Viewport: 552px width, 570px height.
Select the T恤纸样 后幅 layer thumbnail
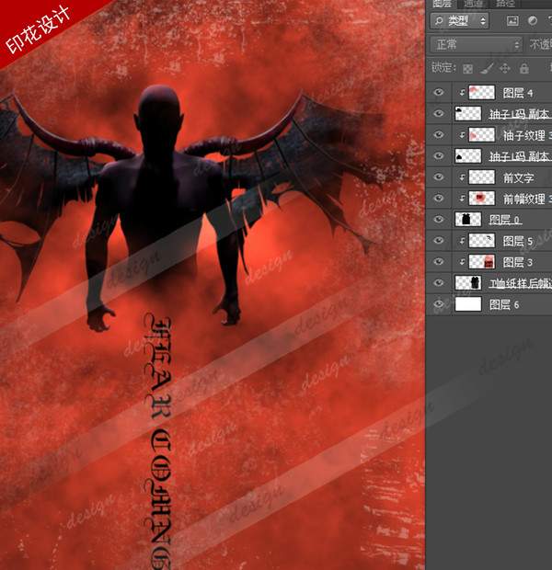(x=468, y=282)
